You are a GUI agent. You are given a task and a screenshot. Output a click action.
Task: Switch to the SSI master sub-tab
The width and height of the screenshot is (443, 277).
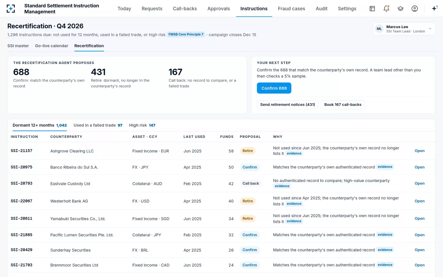[18, 46]
